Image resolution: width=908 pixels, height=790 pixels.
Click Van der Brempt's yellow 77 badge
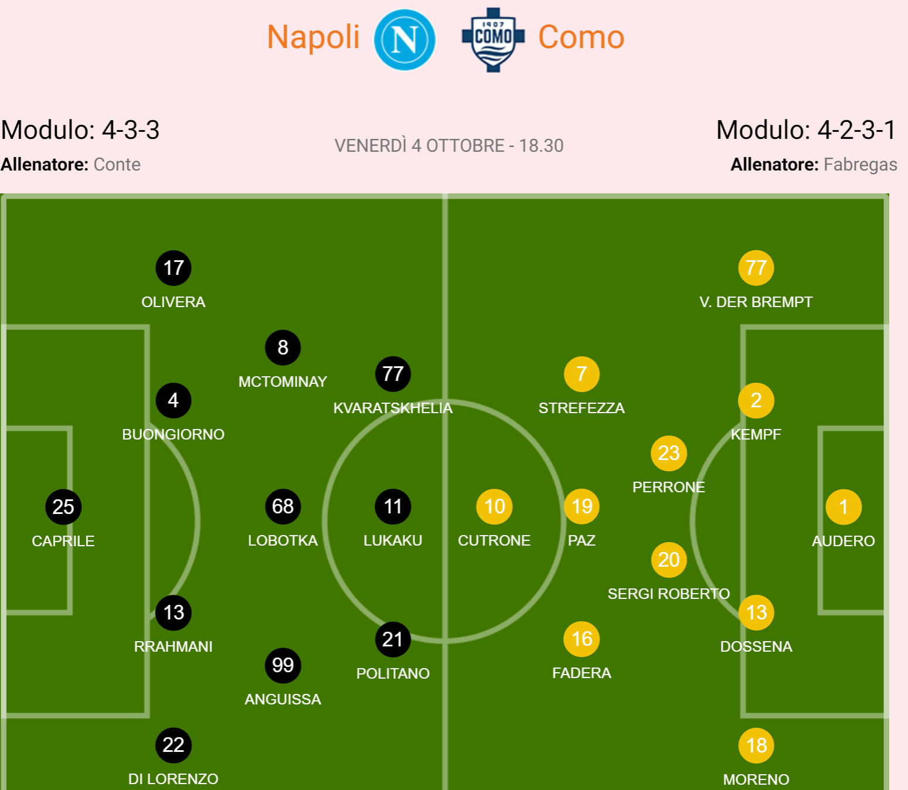(x=756, y=268)
